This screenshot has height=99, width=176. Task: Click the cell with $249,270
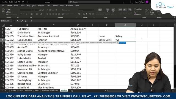pyautogui.click(x=78, y=87)
